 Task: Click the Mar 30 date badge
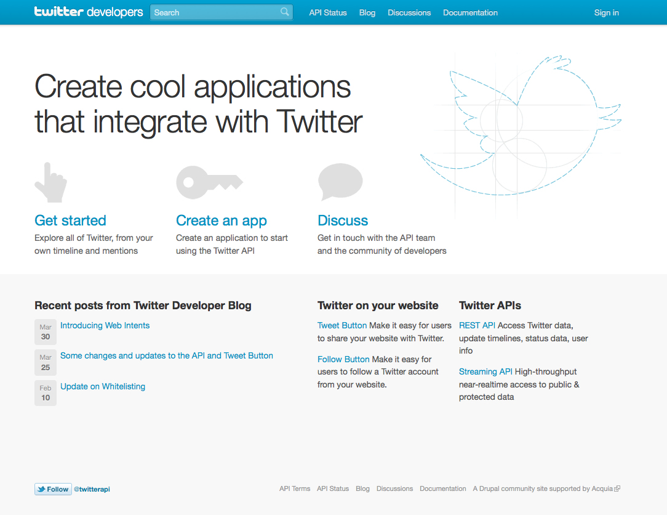[x=45, y=331]
